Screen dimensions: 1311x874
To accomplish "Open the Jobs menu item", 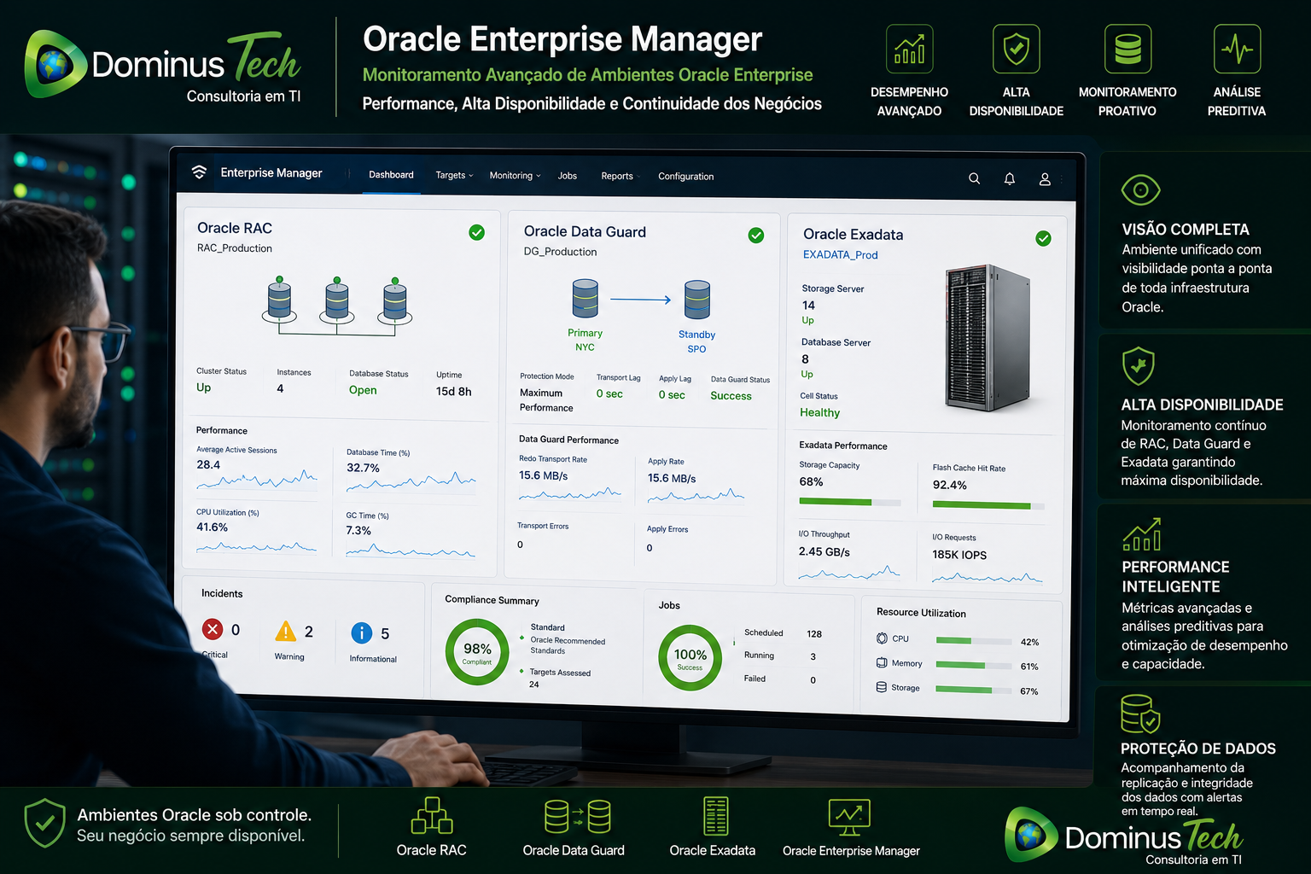I will click(568, 176).
